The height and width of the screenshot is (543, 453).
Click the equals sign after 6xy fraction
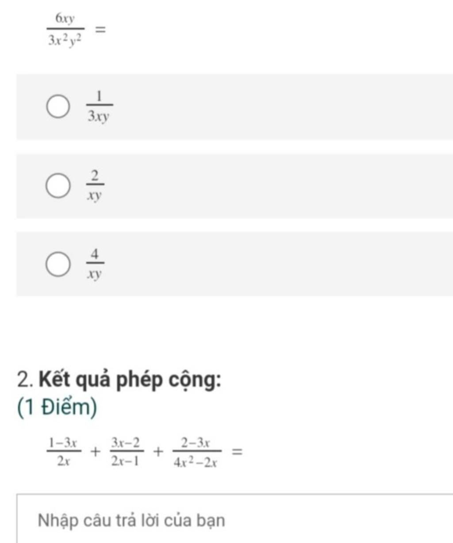click(100, 30)
